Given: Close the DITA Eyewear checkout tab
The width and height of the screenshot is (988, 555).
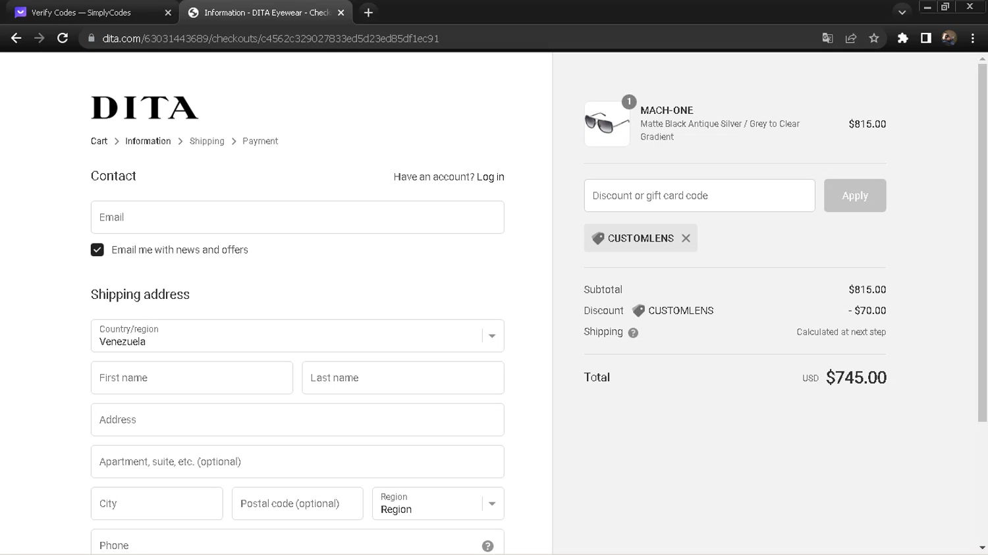Looking at the screenshot, I should [x=341, y=13].
